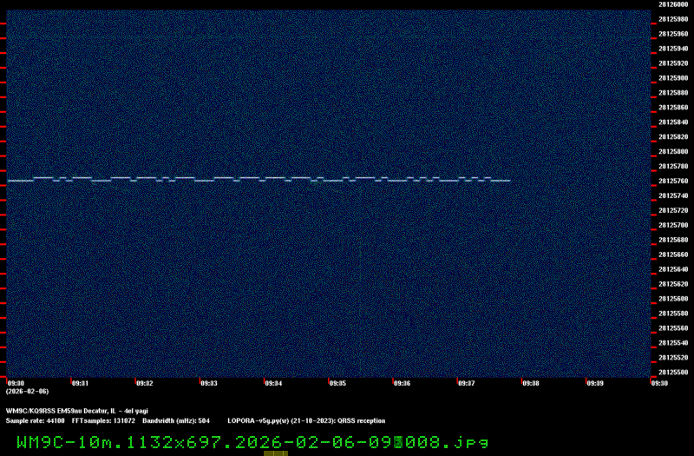Click the 28126000 frequency label
694x456 pixels.
673,4
